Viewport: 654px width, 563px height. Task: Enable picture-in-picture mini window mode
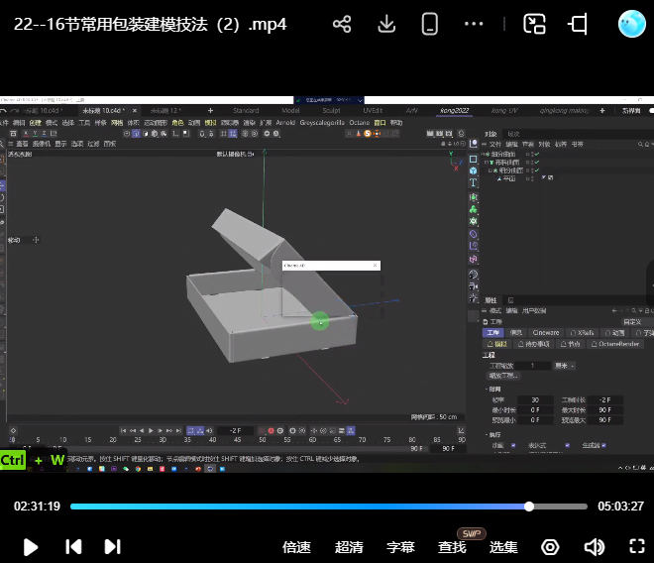[535, 24]
